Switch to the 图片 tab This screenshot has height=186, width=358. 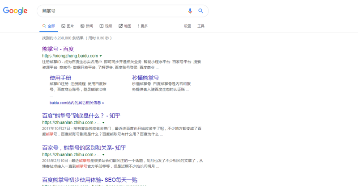tap(68, 26)
